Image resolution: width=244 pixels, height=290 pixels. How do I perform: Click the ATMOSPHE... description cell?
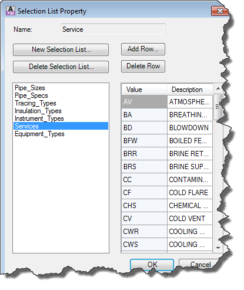pyautogui.click(x=190, y=102)
